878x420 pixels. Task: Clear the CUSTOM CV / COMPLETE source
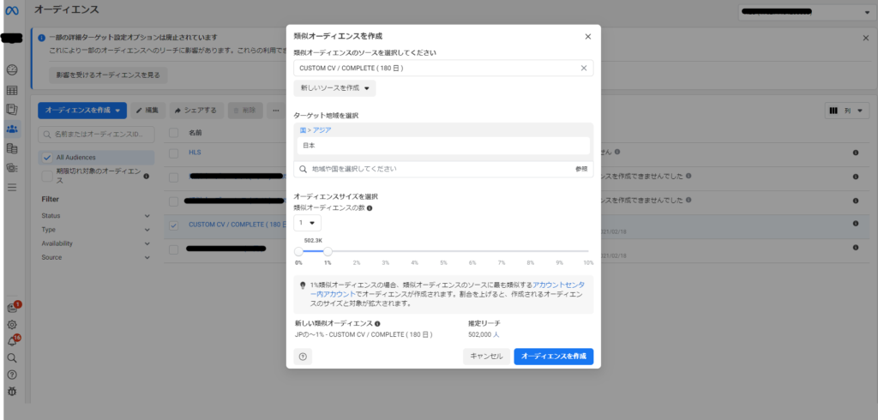coord(584,68)
